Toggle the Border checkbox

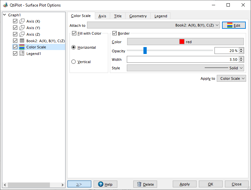(115, 33)
